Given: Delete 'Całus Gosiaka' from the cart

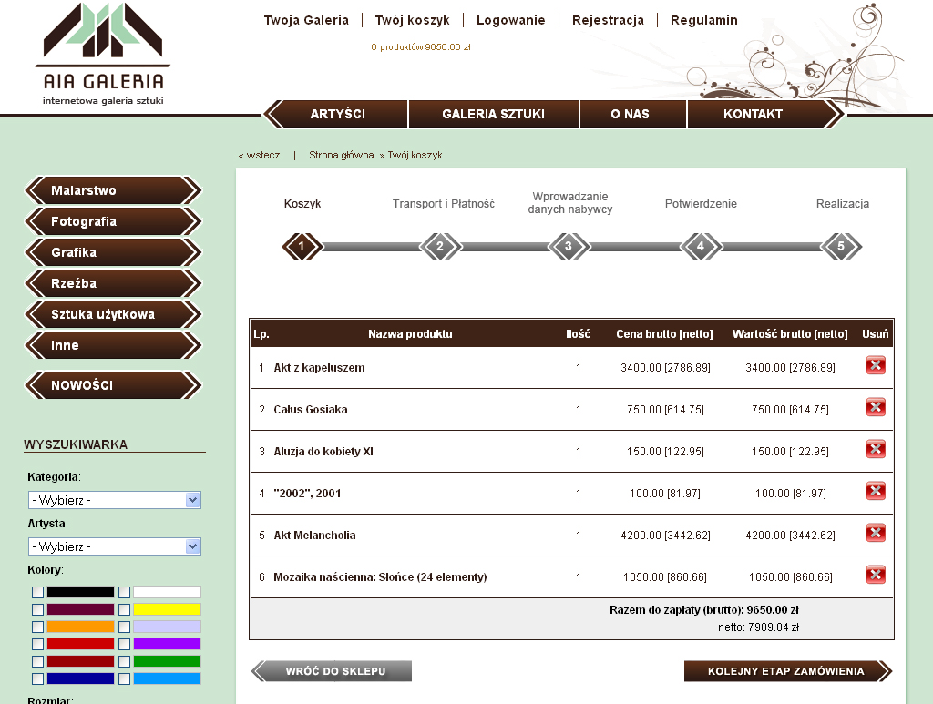Looking at the screenshot, I should pos(875,408).
